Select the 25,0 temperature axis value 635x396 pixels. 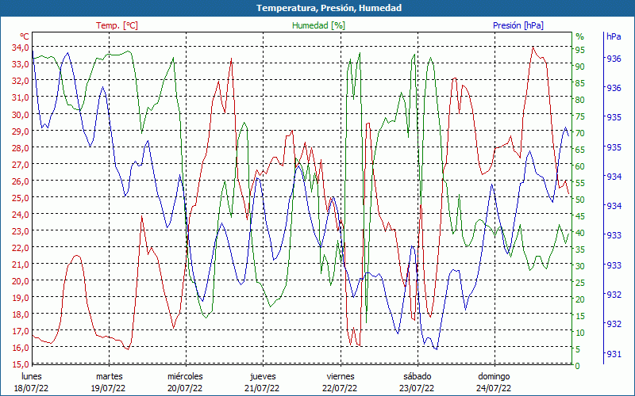tap(20, 197)
